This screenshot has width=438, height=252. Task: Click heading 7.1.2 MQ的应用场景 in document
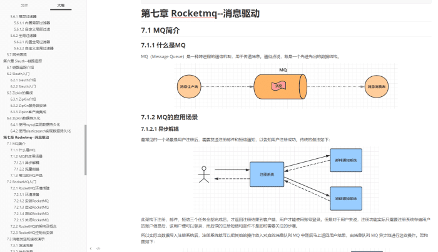[170, 117]
